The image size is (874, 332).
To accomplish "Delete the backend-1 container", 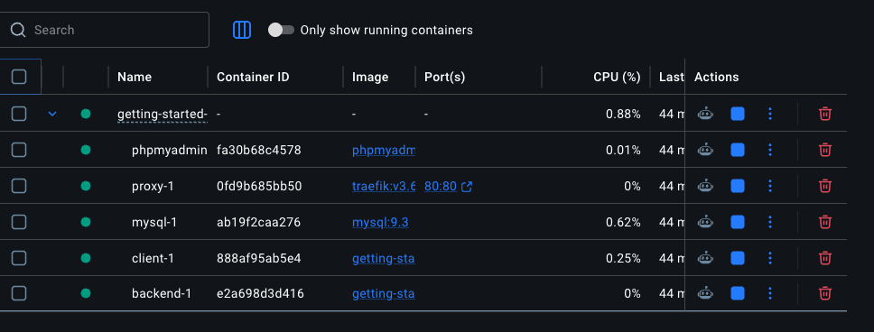I will [x=825, y=293].
